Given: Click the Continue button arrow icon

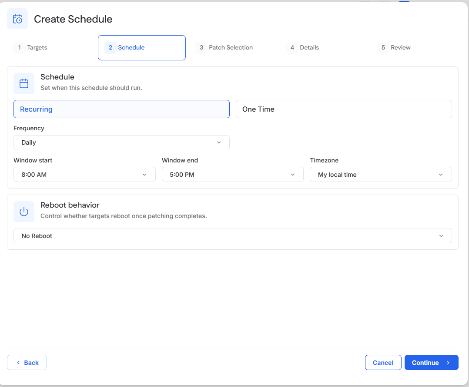Looking at the screenshot, I should (x=448, y=363).
